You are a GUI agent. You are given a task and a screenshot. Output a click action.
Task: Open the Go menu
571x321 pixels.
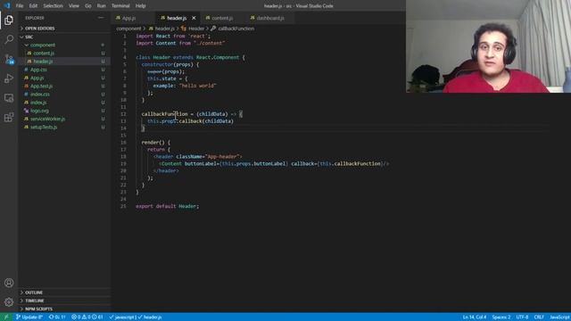(x=88, y=6)
